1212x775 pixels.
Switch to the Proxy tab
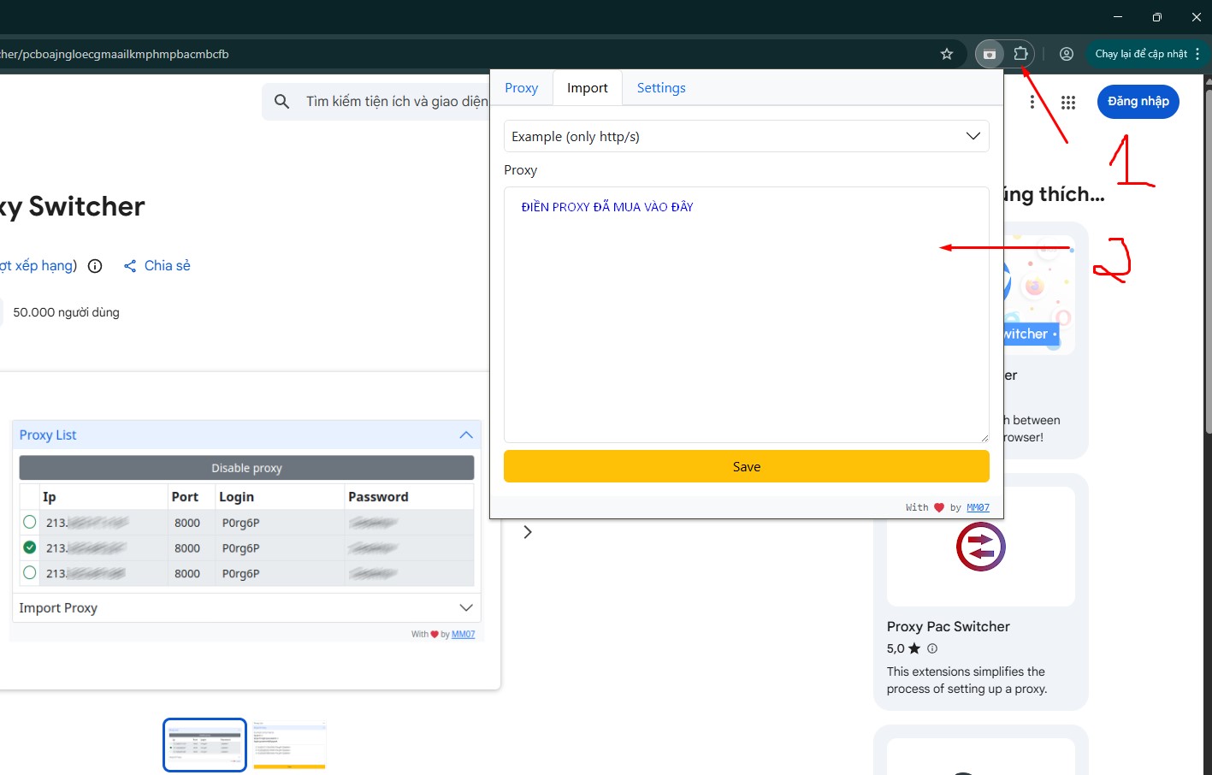[521, 88]
